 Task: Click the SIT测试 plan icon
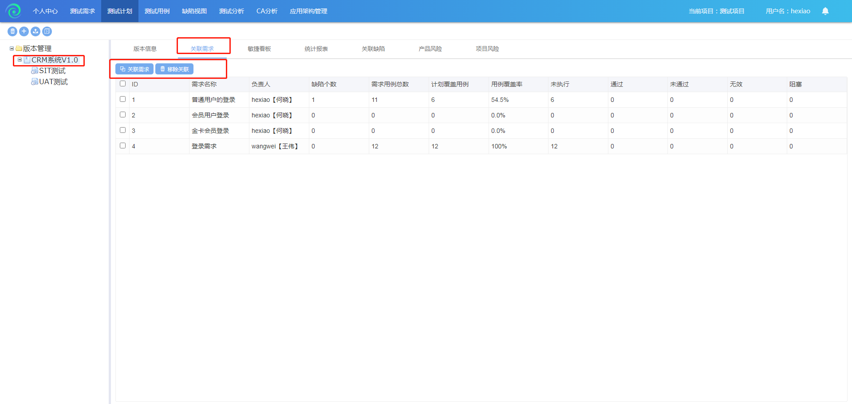point(34,71)
